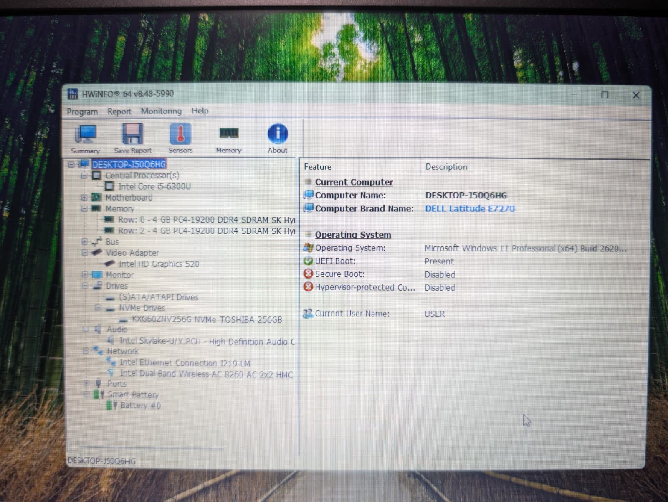Click the Operating System section heading
The height and width of the screenshot is (502, 668).
[x=353, y=235]
